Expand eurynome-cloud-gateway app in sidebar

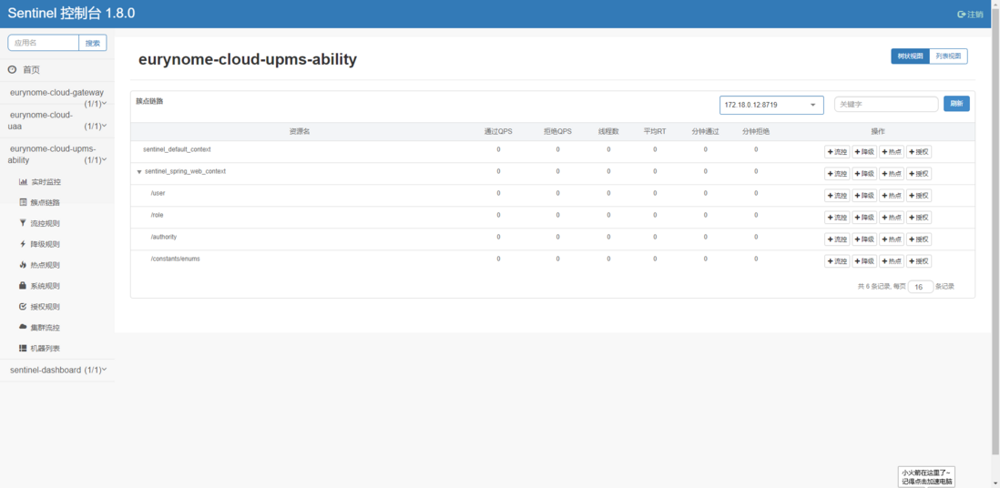tap(57, 97)
